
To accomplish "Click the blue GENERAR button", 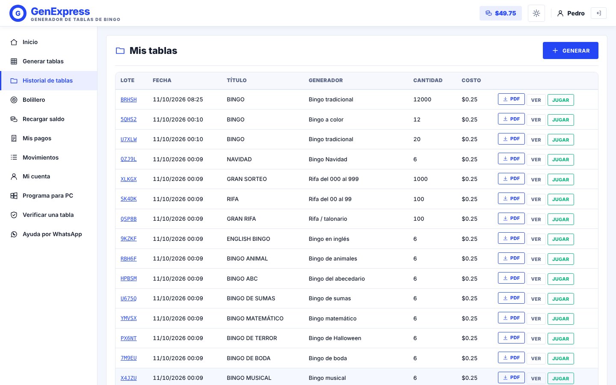I will pos(570,50).
